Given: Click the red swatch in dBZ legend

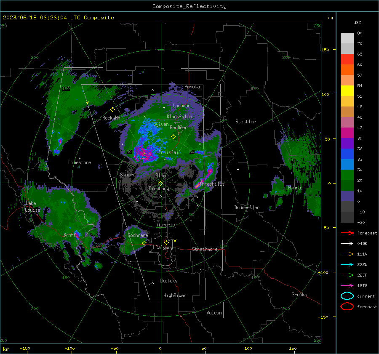Looking at the screenshot, I should coord(347,59).
